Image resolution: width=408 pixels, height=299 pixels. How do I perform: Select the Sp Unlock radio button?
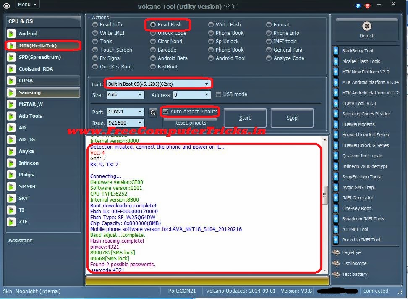coord(211,42)
